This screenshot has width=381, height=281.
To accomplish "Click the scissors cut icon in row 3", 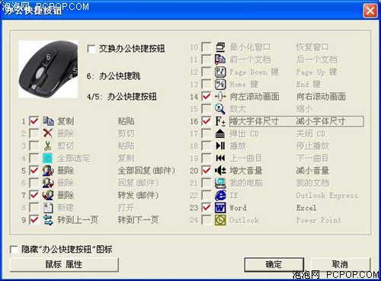I will point(48,145).
